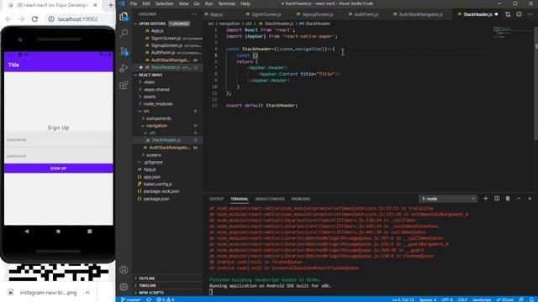Expand the components folder
Image resolution: width=538 pixels, height=302 pixels.
point(159,118)
